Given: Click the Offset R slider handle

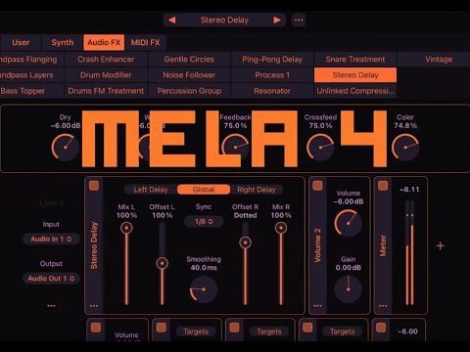Looking at the screenshot, I should point(245,242).
